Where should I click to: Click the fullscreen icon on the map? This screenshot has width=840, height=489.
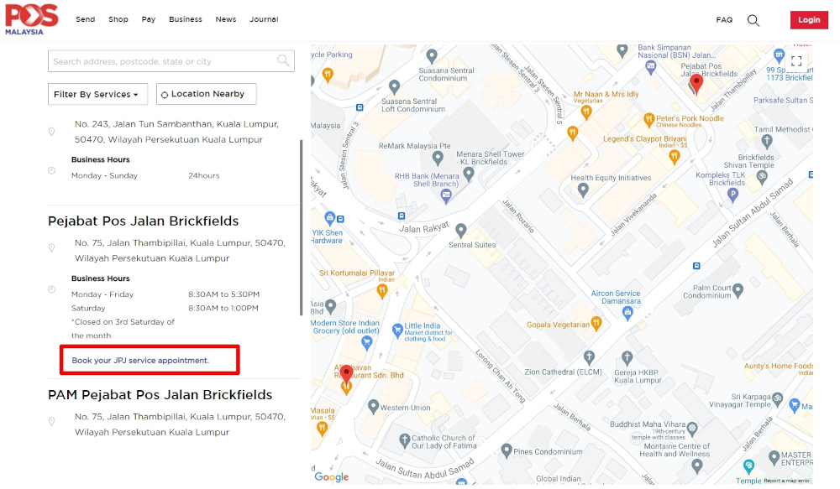[x=796, y=60]
